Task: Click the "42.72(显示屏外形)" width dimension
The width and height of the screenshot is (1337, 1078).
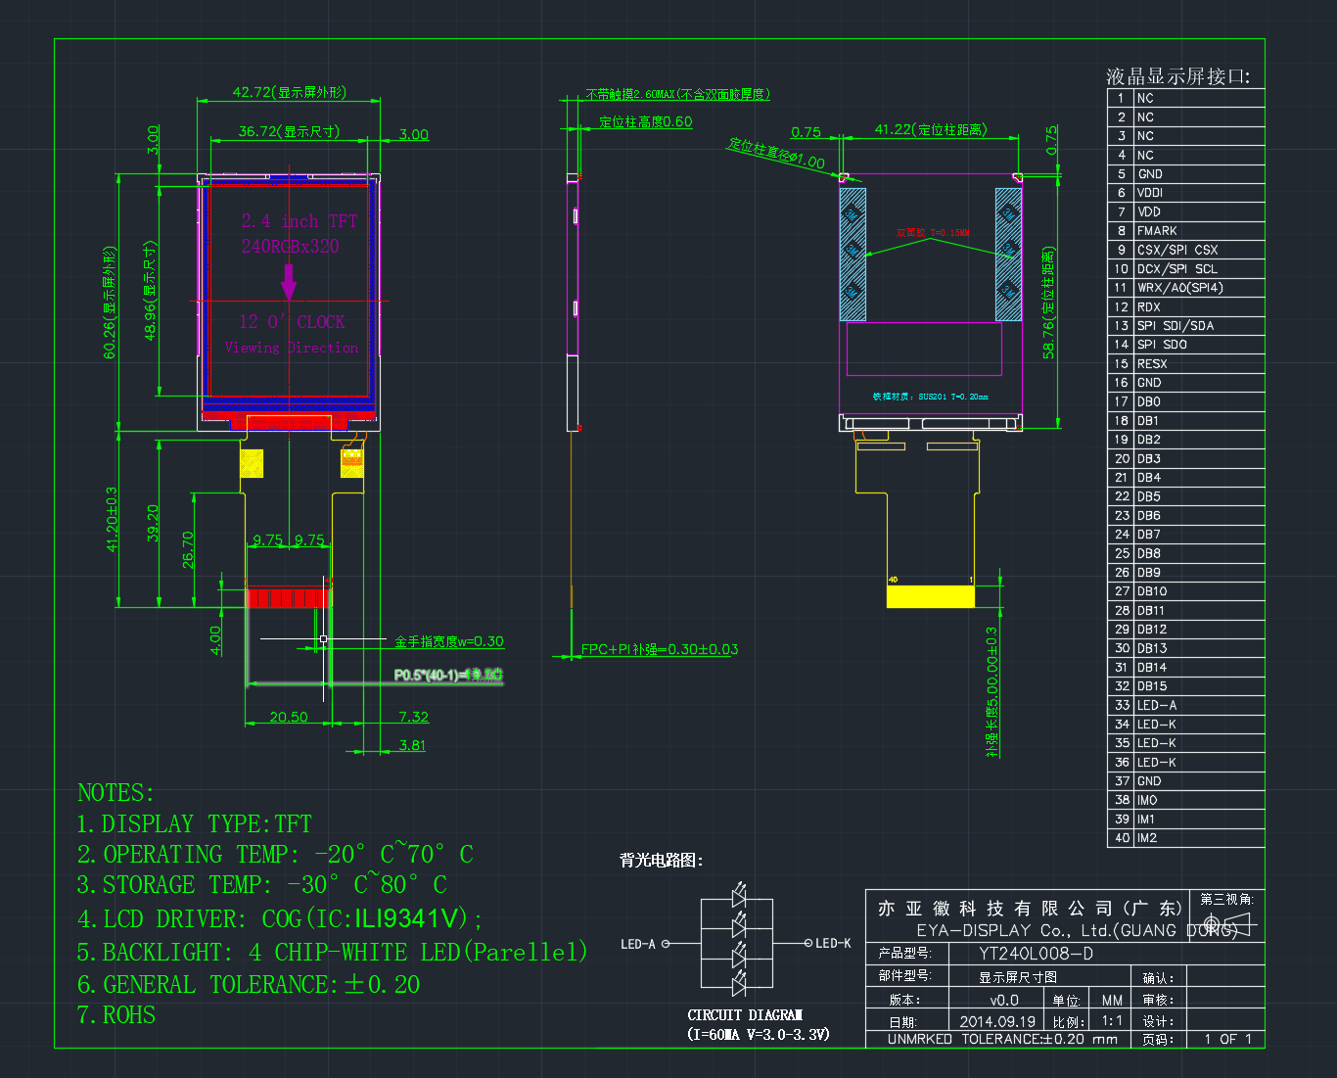Action: 289,92
